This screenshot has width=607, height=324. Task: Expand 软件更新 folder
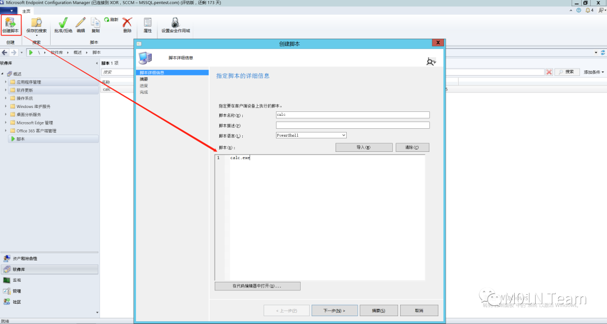coord(6,90)
